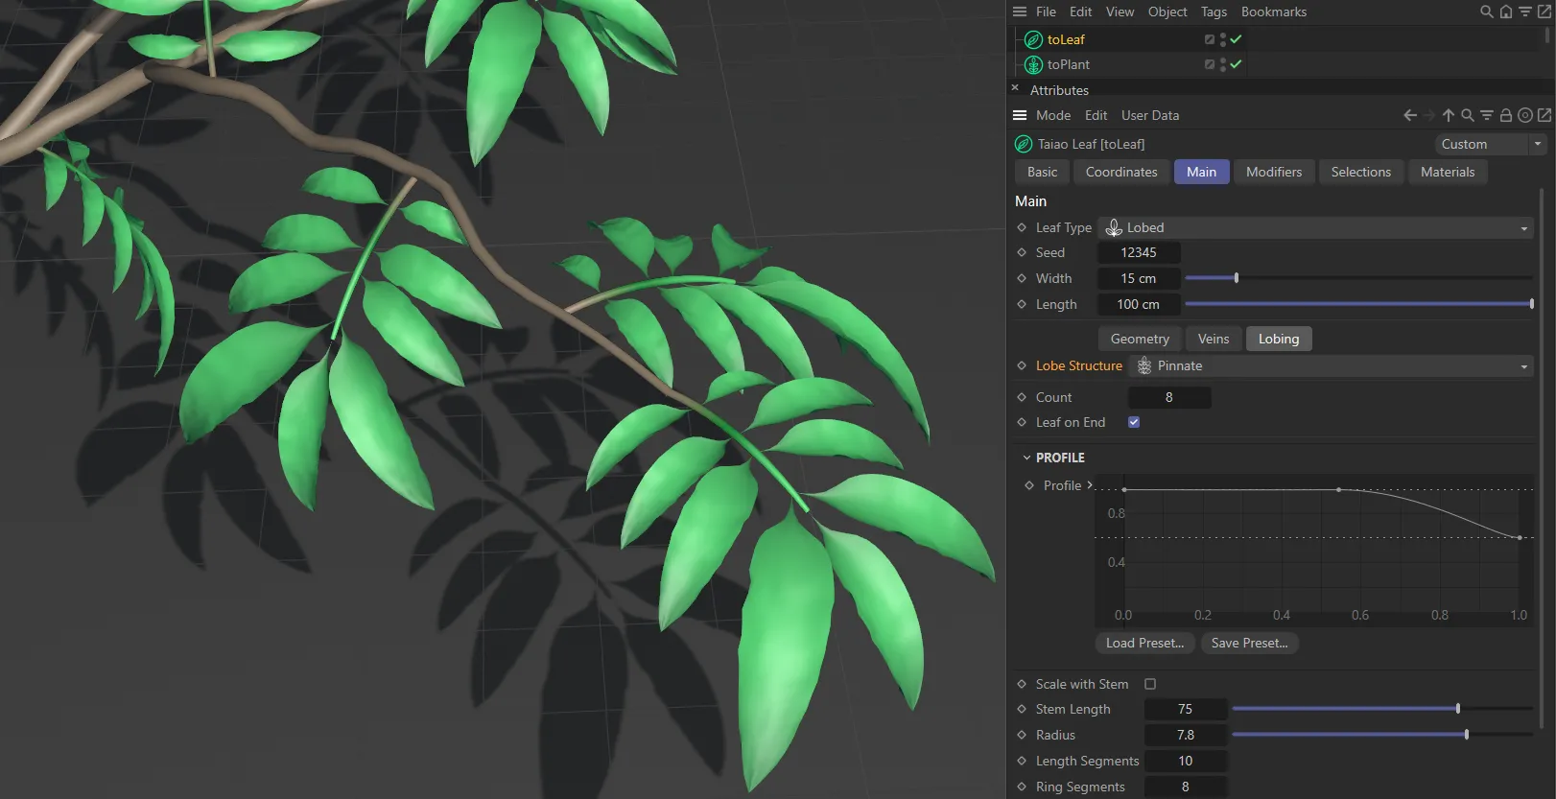Viewport: 1556px width, 799px height.
Task: Go back with the Attributes left arrow
Action: pos(1410,115)
